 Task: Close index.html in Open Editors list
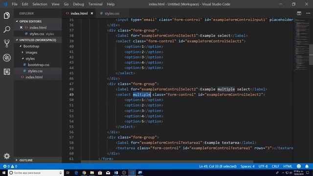coord(21,27)
